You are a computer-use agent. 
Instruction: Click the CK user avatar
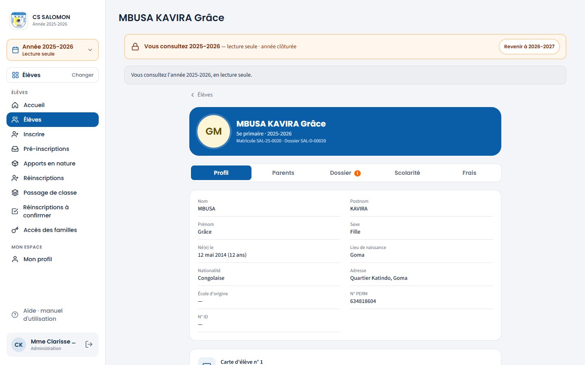[19, 345]
